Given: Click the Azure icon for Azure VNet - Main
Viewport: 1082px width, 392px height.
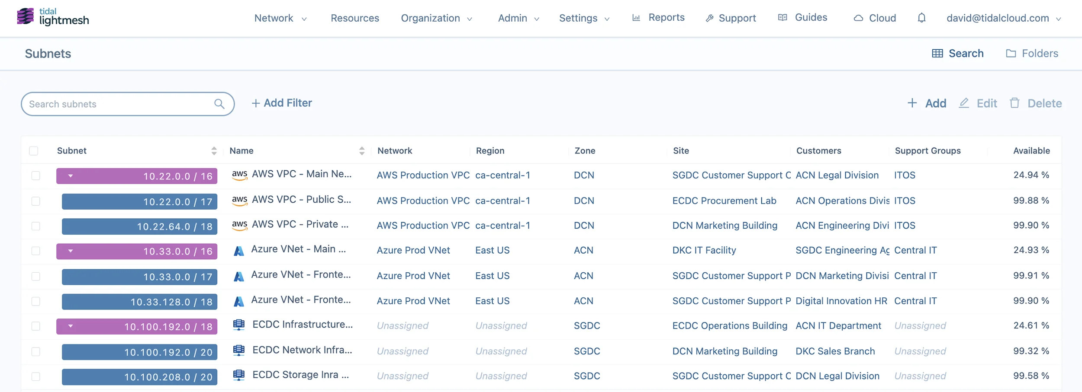Looking at the screenshot, I should point(239,251).
